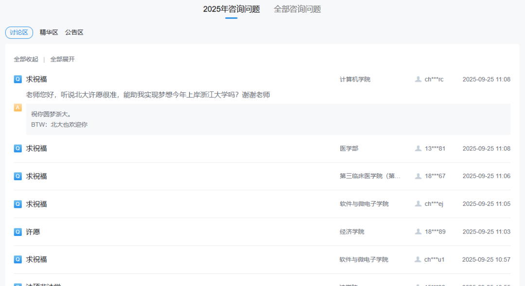Click the user avatar icon beside 18***67
525x286 pixels.
pyautogui.click(x=418, y=176)
